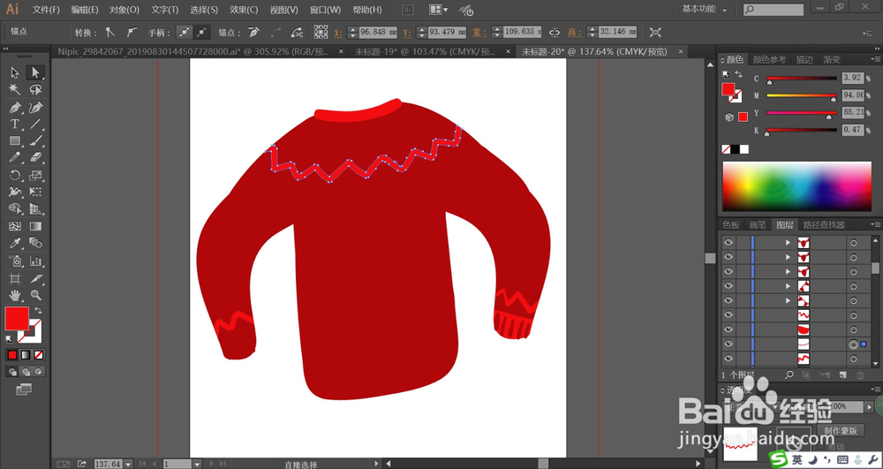Viewport: 883px width, 469px height.
Task: Open the opacity 100% arrow
Action: click(x=870, y=406)
